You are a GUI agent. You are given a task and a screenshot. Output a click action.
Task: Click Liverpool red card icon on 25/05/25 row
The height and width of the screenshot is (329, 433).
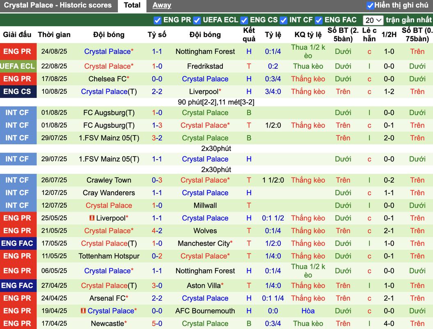pos(92,218)
